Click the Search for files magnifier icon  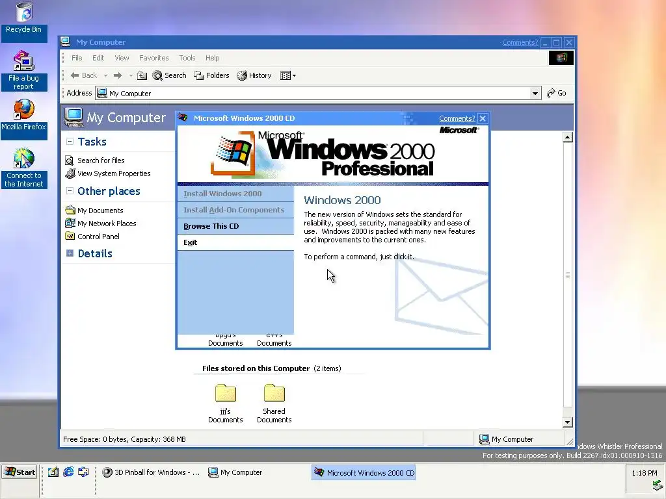[70, 160]
